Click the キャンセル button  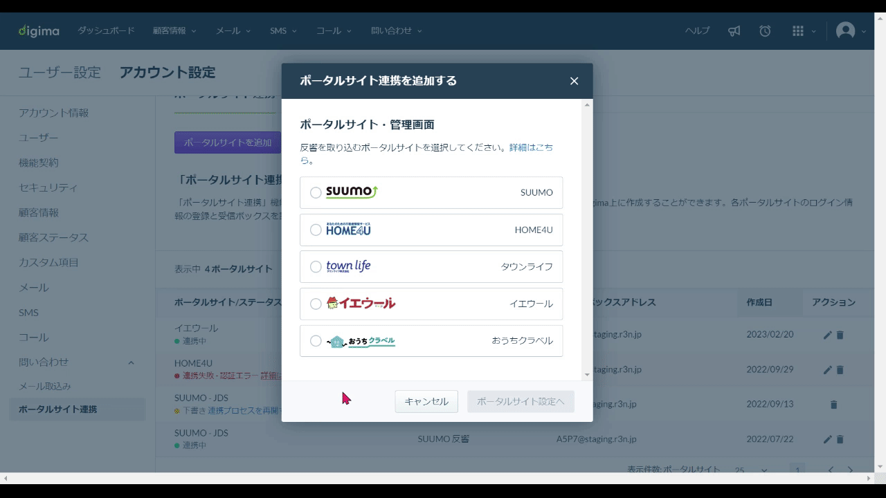pyautogui.click(x=426, y=402)
